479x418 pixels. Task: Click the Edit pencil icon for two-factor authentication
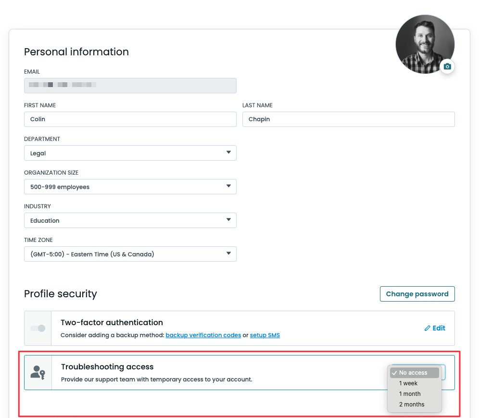[427, 328]
